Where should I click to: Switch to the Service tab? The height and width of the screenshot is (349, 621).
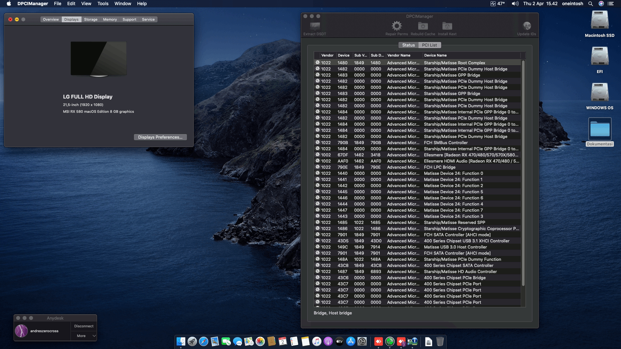tap(148, 19)
